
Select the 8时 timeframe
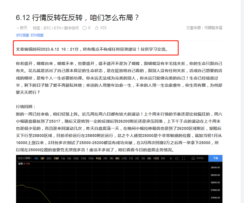(x=117, y=158)
